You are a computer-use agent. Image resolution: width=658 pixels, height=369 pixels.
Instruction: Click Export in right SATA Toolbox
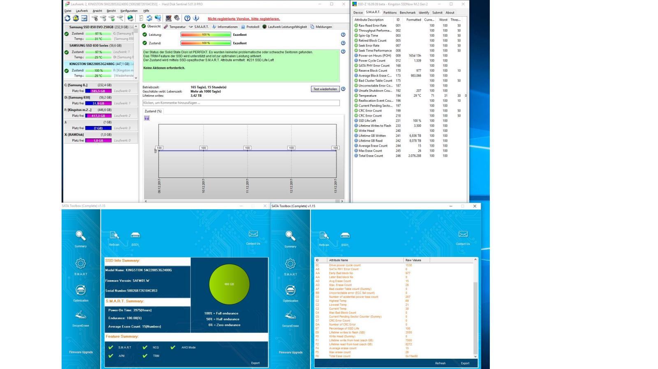click(465, 363)
